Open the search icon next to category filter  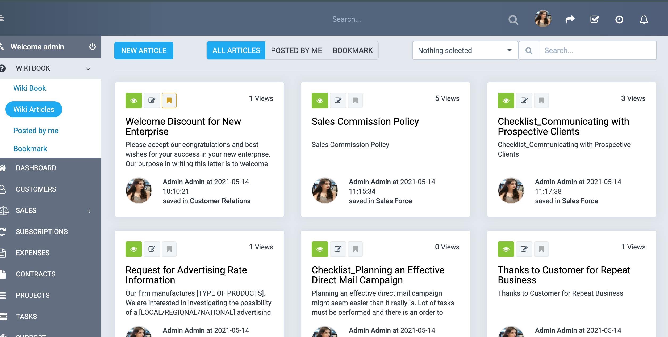529,50
